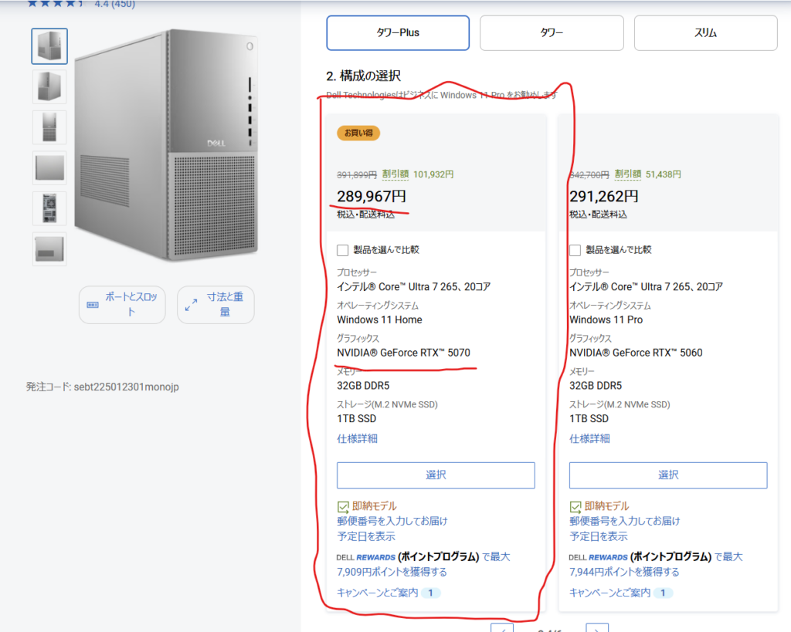Open 仕様詳細 for the 289,967円 model

point(357,438)
